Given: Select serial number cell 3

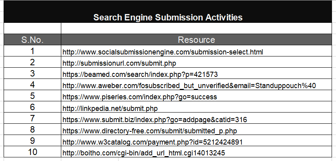Looking at the screenshot, I should (32, 73).
